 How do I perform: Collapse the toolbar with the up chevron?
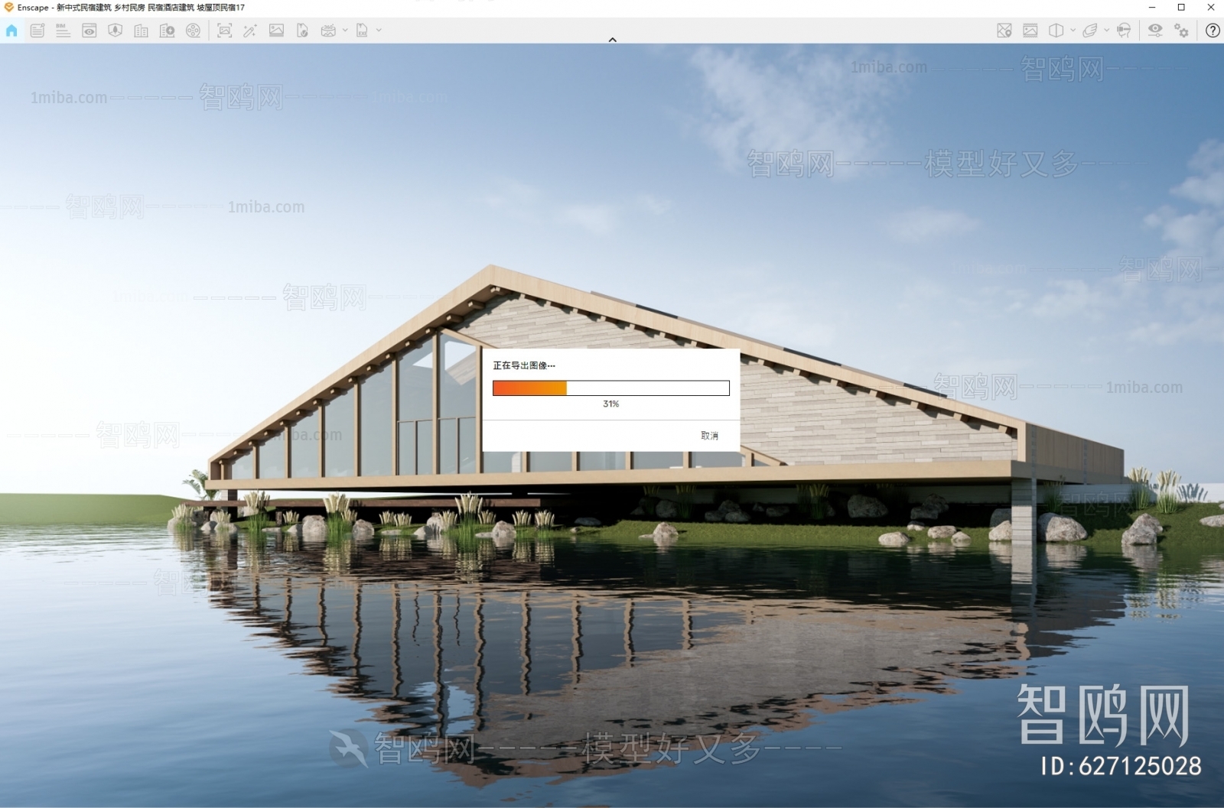(612, 40)
